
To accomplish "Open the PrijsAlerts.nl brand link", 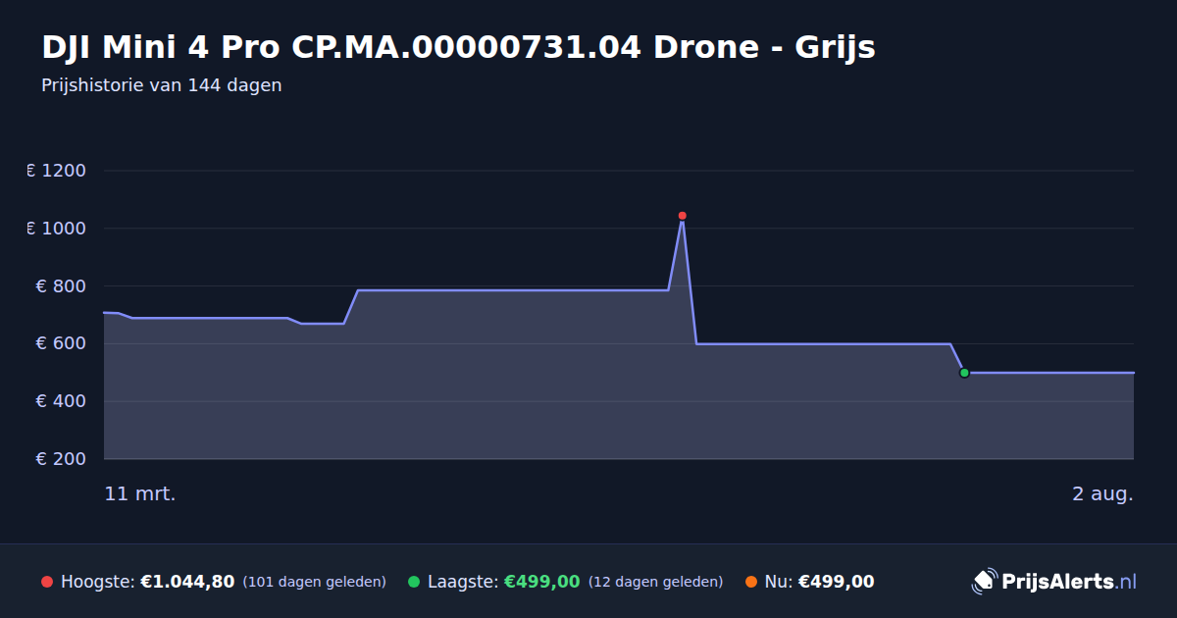I will 1054,581.
